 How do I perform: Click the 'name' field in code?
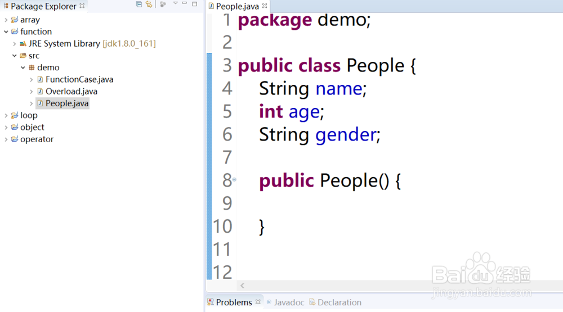(x=339, y=89)
